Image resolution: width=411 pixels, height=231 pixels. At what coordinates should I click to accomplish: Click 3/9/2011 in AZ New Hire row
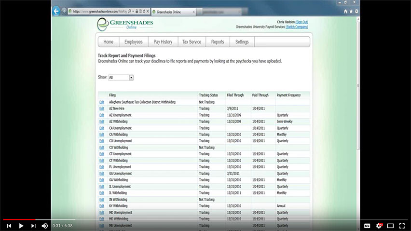233,109
